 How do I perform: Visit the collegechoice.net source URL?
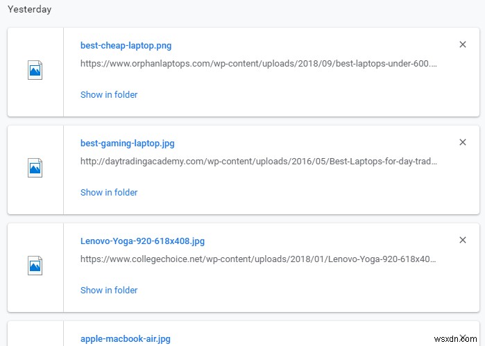[x=258, y=259]
